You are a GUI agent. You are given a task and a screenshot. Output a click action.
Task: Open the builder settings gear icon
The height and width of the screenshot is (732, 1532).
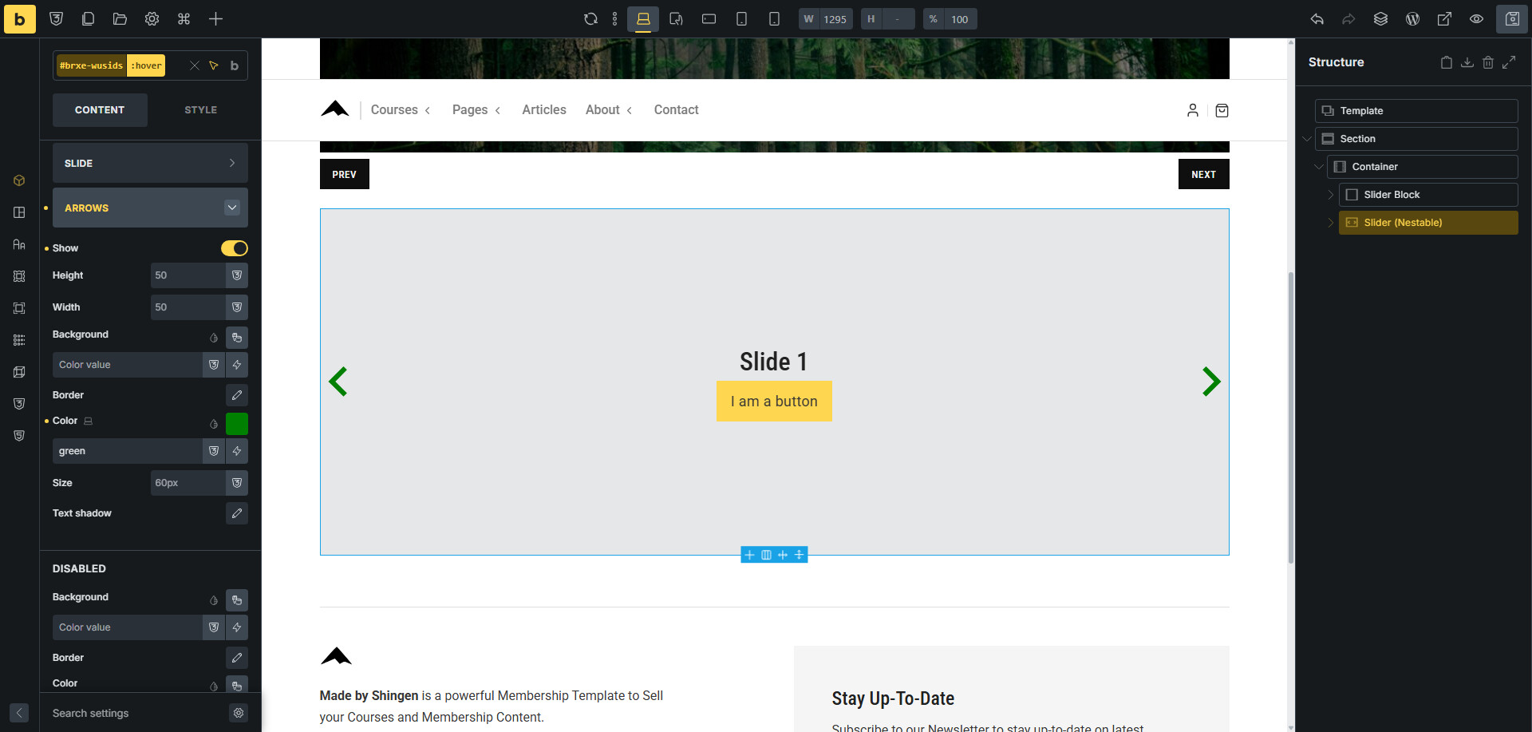tap(152, 19)
